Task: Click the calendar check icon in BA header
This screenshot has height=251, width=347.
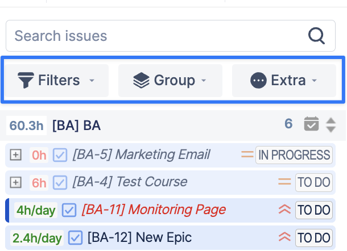Action: [311, 124]
